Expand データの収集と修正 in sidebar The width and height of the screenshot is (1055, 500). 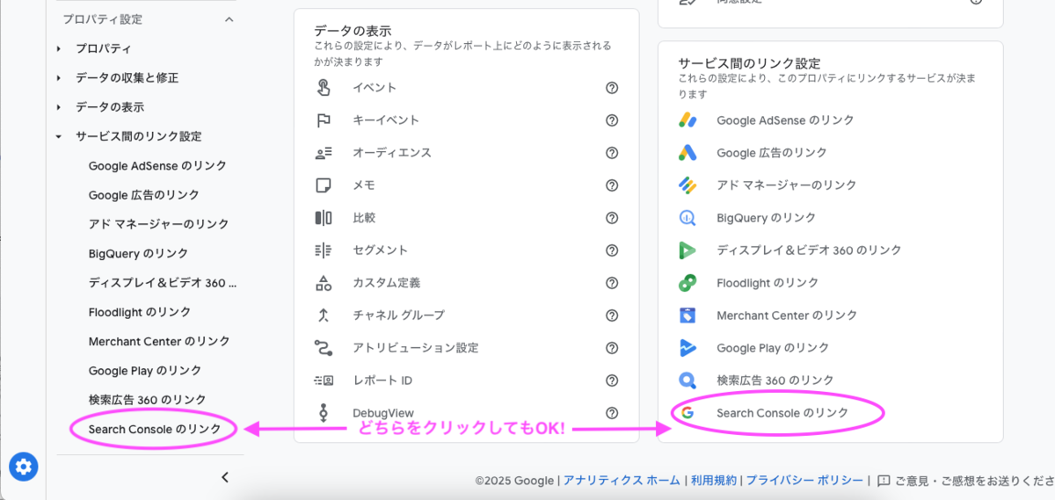[59, 78]
